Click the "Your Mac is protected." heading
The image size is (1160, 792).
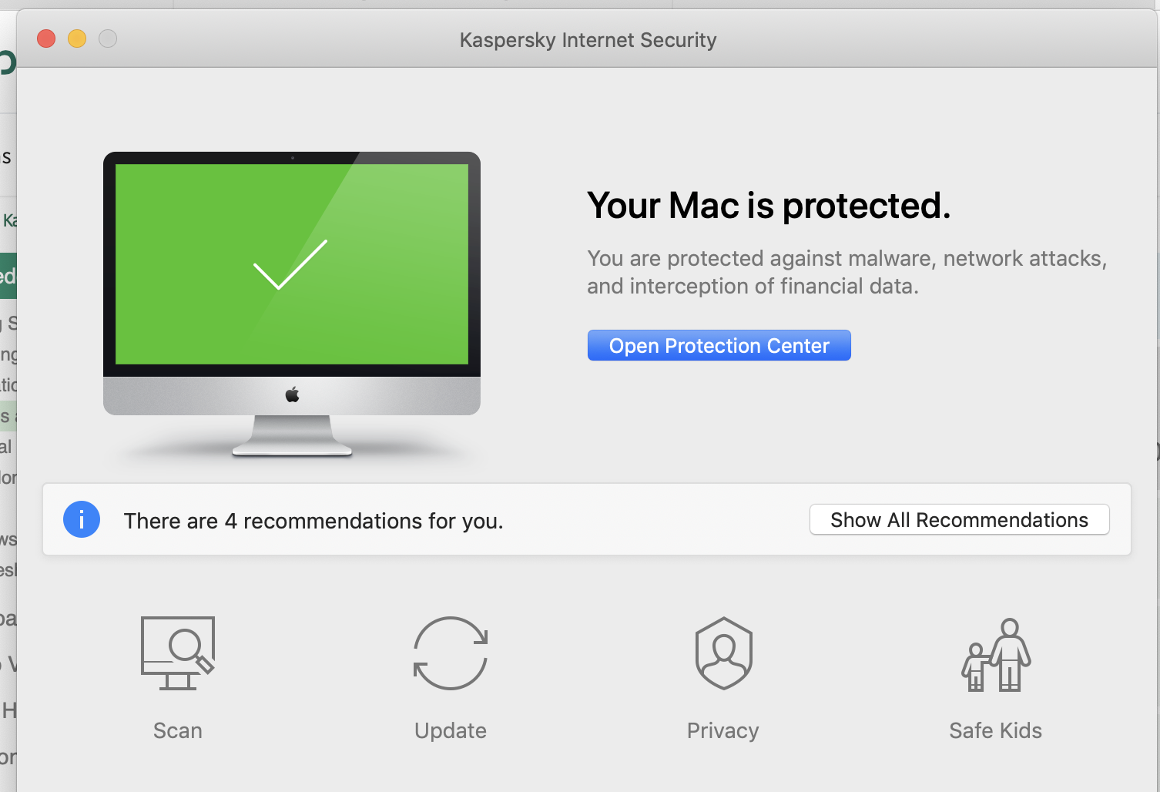769,206
